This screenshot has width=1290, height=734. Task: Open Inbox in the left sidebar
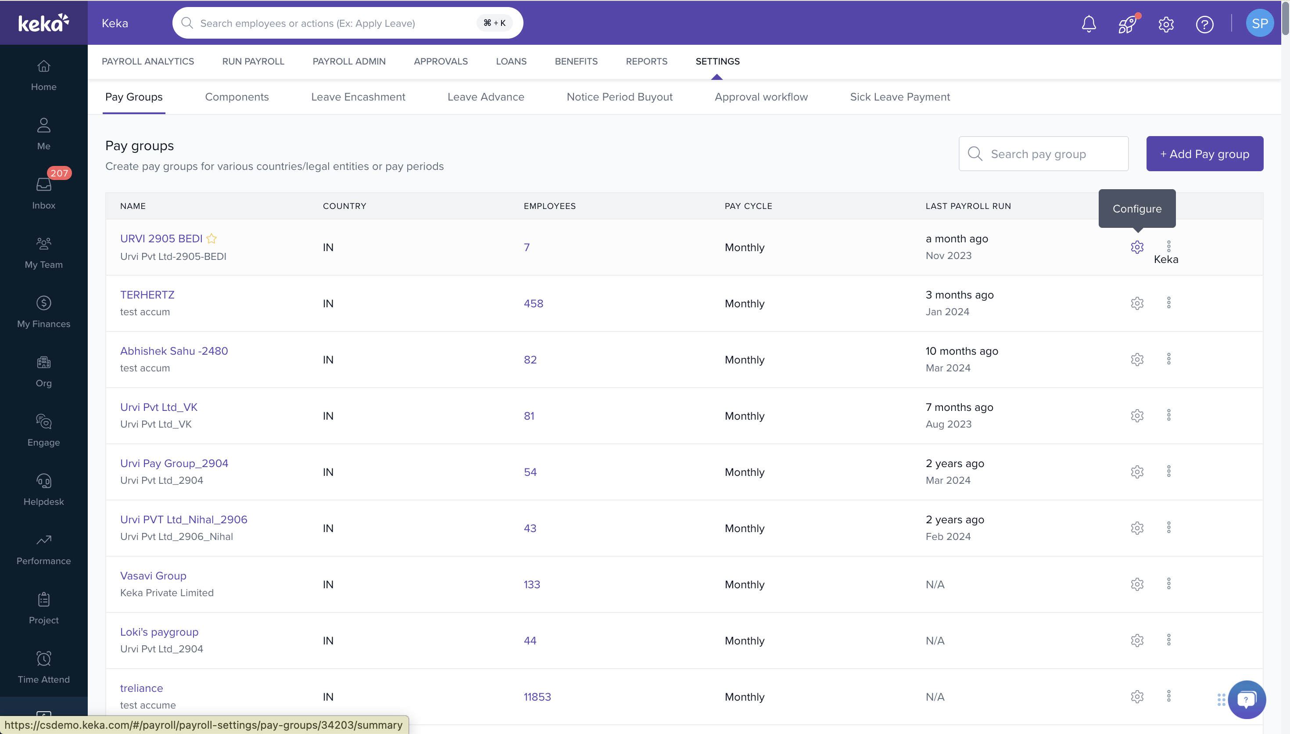[x=44, y=193]
